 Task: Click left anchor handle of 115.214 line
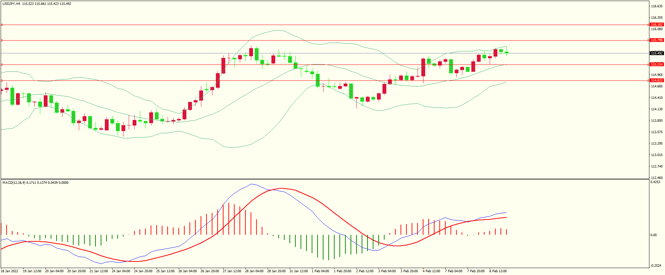2,65
